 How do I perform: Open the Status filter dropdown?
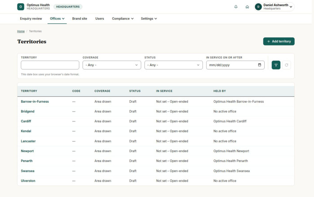pos(174,65)
